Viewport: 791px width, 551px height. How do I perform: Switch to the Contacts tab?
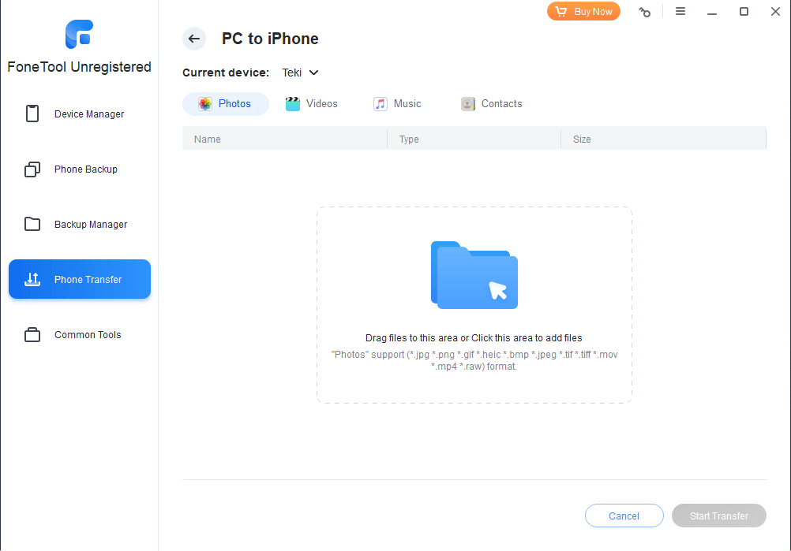pyautogui.click(x=492, y=104)
